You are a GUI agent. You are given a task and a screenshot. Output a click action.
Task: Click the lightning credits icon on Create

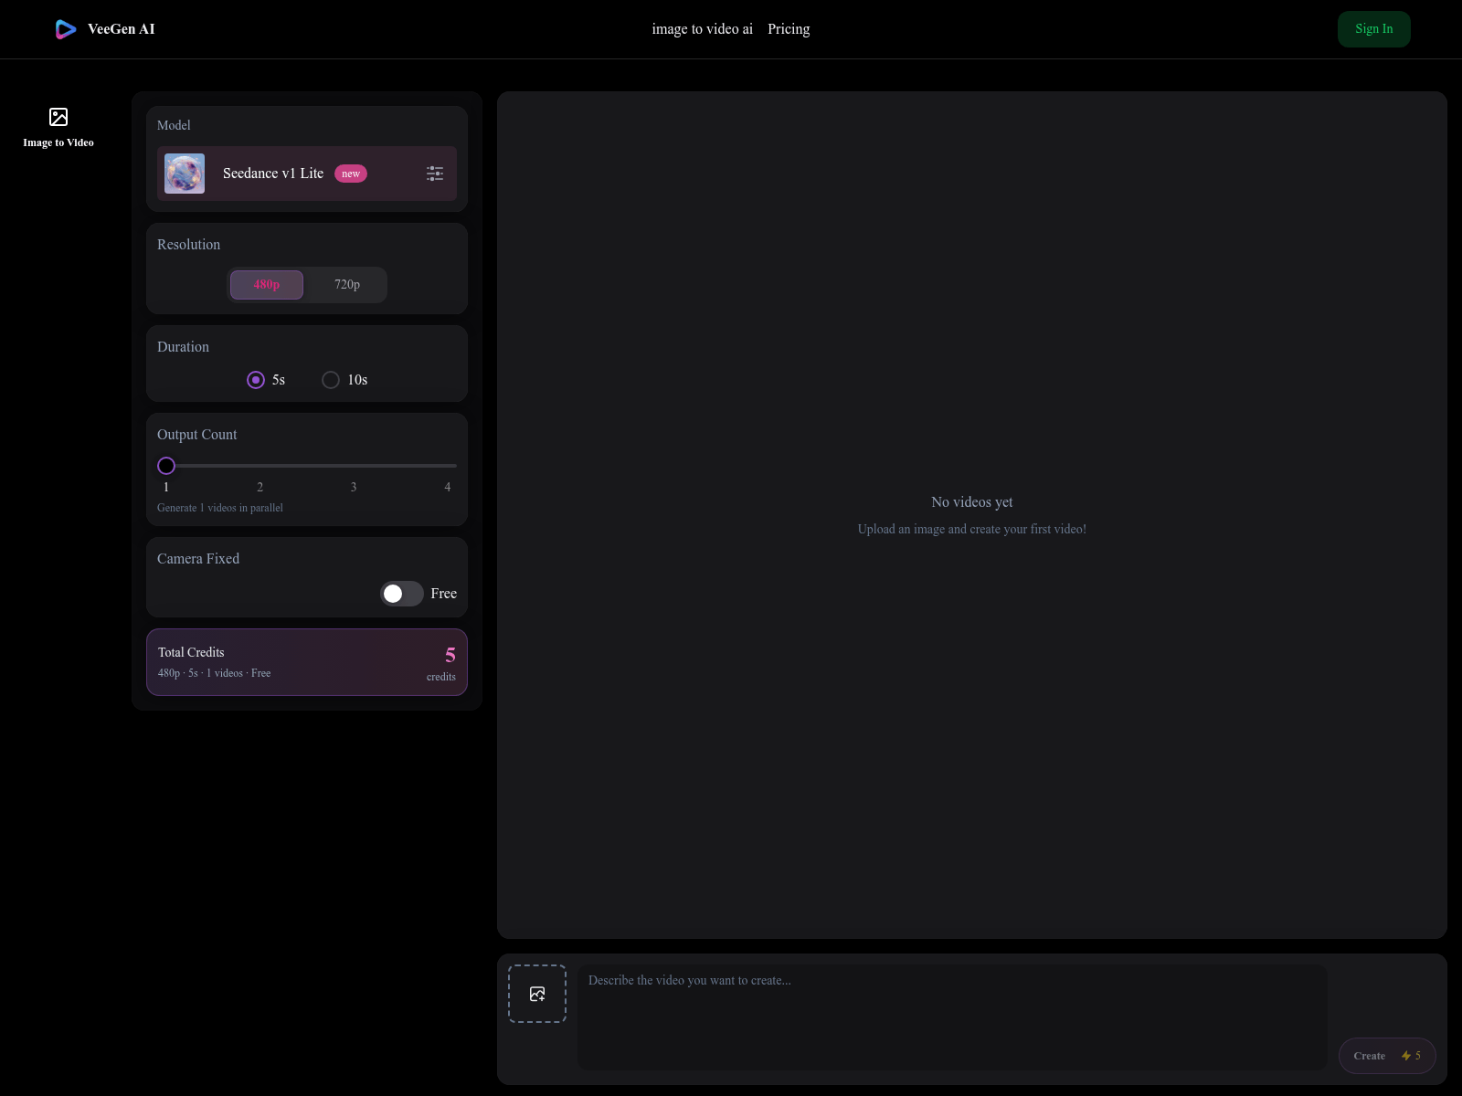(1406, 1056)
